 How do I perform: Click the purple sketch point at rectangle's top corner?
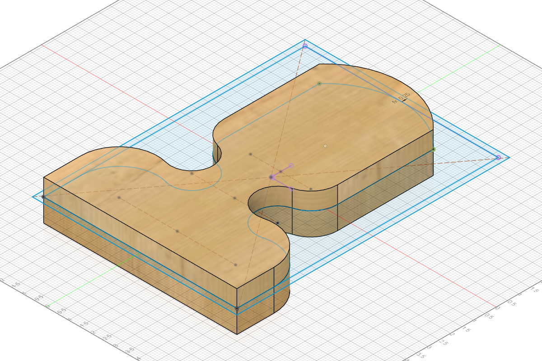pos(305,46)
